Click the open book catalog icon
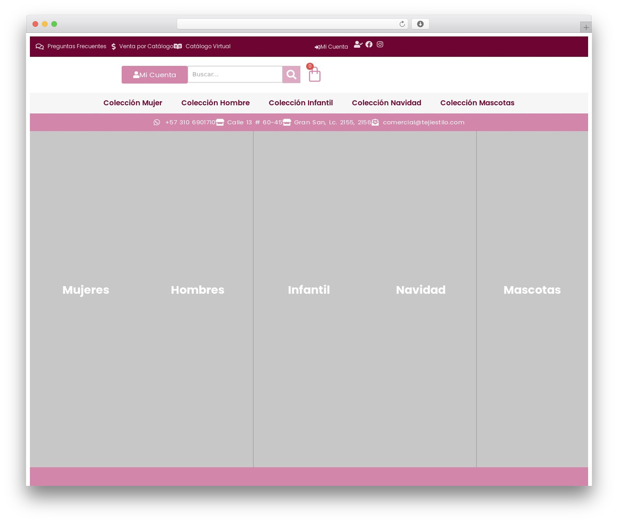Image resolution: width=618 pixels, height=523 pixels. (178, 47)
